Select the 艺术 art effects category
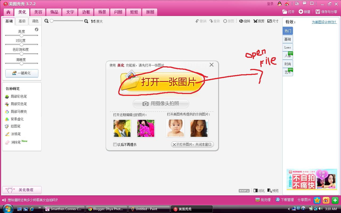Screen dimensions: 341x213 (288, 72)
